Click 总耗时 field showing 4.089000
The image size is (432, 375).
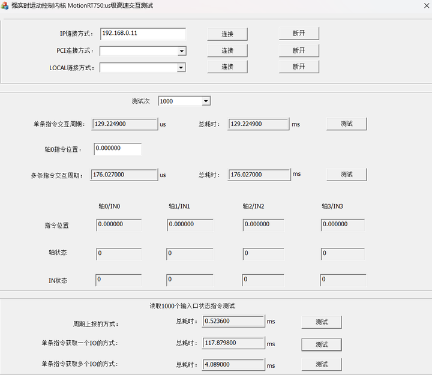click(233, 365)
